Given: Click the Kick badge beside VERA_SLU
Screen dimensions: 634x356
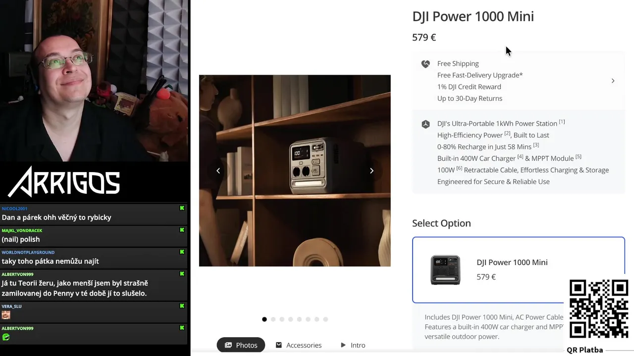Looking at the screenshot, I should pos(182,306).
